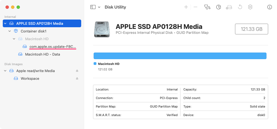Open the View options dropdown chevron

click(x=99, y=7)
